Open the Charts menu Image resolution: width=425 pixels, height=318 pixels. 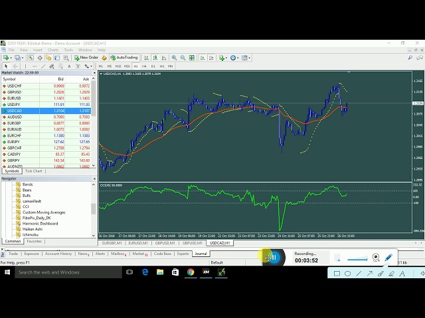(x=53, y=50)
